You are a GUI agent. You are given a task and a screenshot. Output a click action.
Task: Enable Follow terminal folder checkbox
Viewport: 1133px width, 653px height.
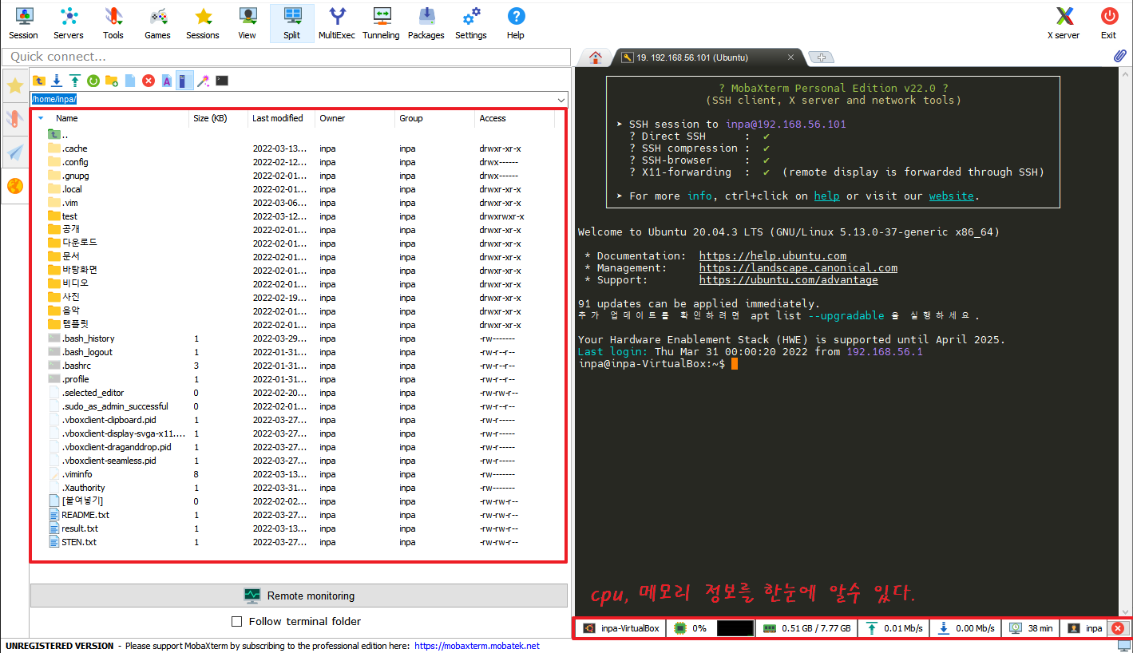236,621
